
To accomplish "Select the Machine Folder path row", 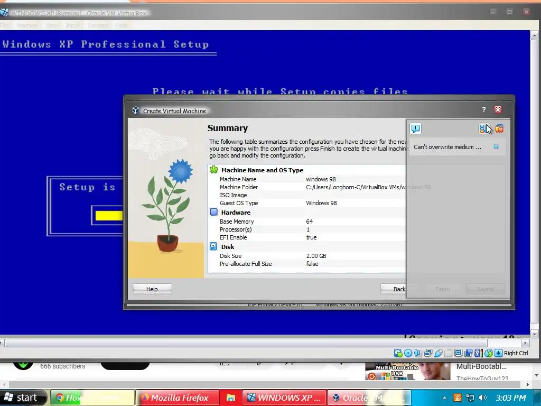I will pos(307,187).
